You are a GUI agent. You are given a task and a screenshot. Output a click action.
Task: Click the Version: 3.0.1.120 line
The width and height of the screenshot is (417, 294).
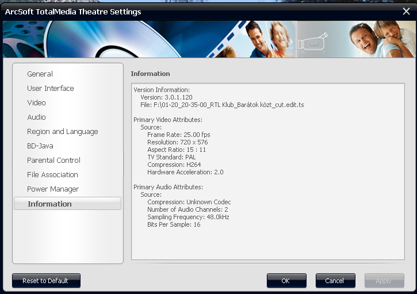pos(166,97)
